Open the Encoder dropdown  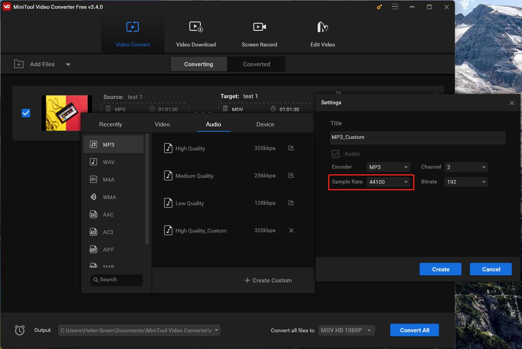pyautogui.click(x=388, y=167)
